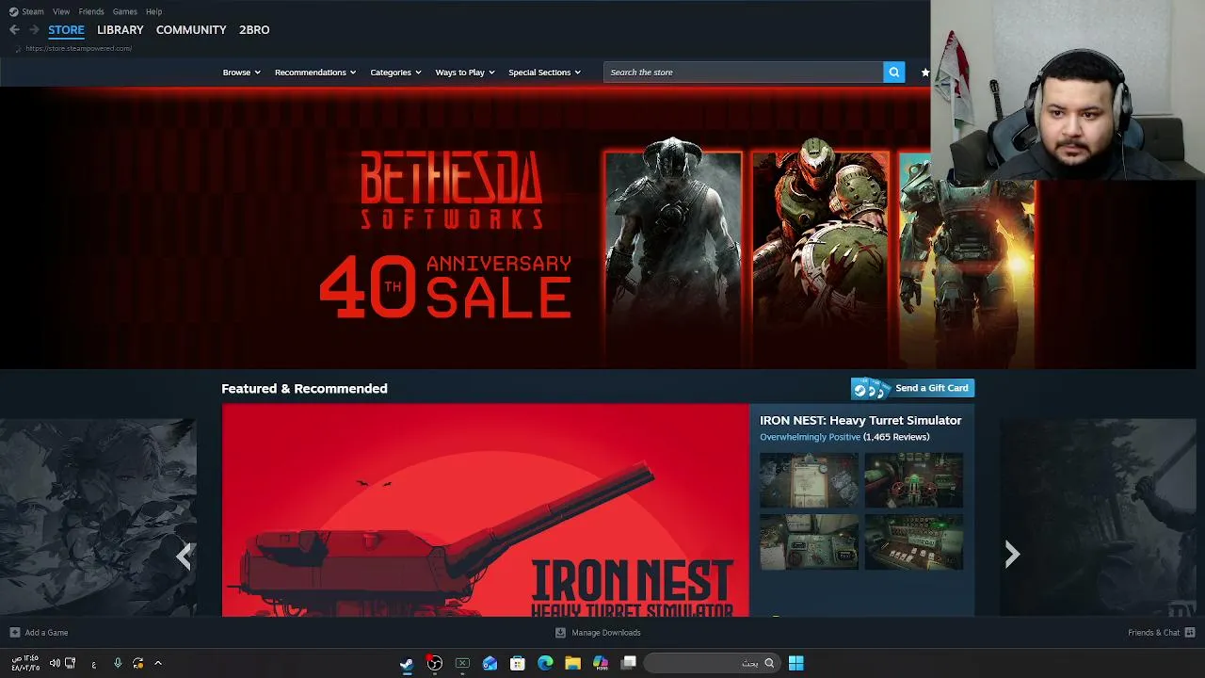Image resolution: width=1205 pixels, height=678 pixels.
Task: Click the Send a Gift Card button
Action: (x=912, y=388)
